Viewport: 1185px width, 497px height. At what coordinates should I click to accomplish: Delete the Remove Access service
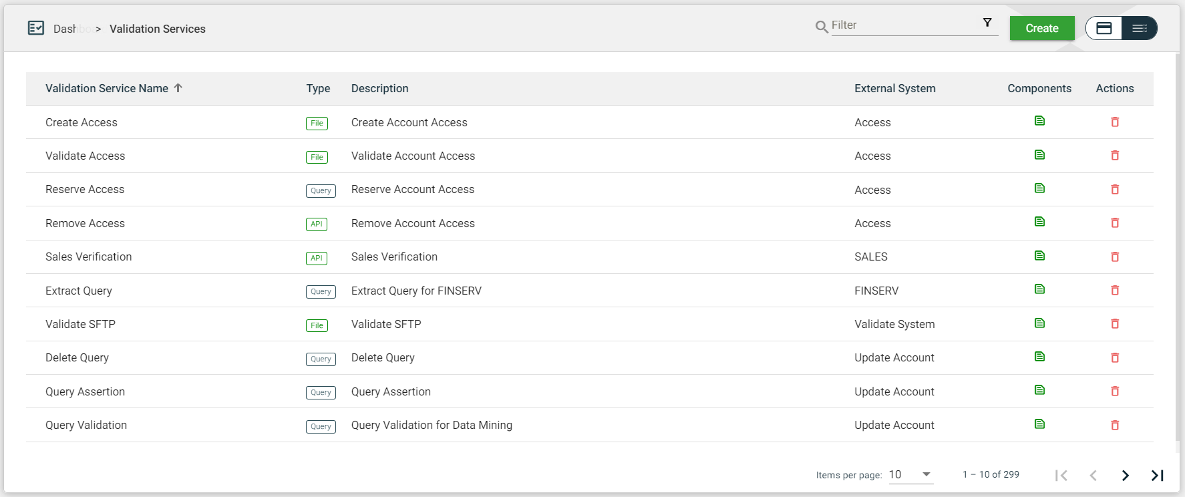[1114, 223]
